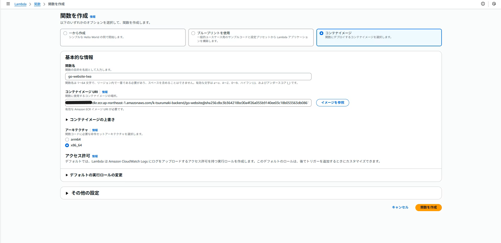Viewport: 501px width, 243px height.
Task: Go to Lambda breadcrumb link
Action: coord(20,4)
